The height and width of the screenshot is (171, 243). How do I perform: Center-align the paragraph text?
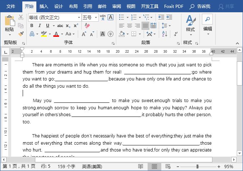(x=129, y=26)
